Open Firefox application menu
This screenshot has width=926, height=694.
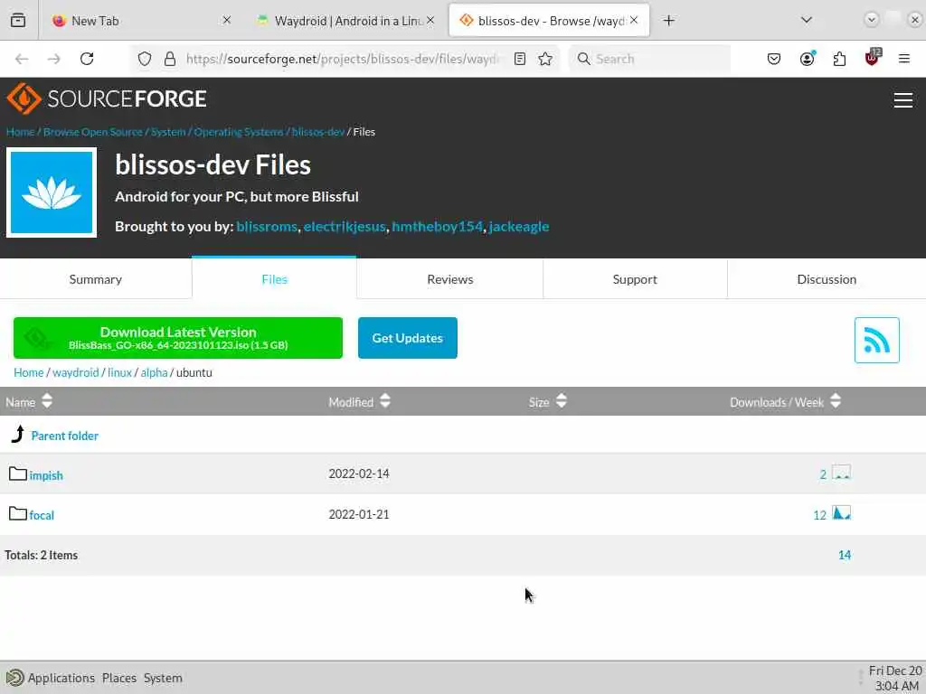[903, 59]
